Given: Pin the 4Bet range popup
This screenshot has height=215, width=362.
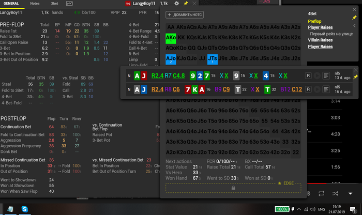Looking at the screenshot, I should point(354,18).
